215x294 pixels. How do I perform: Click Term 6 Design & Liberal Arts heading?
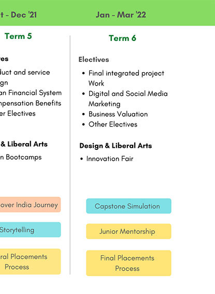coord(116,146)
